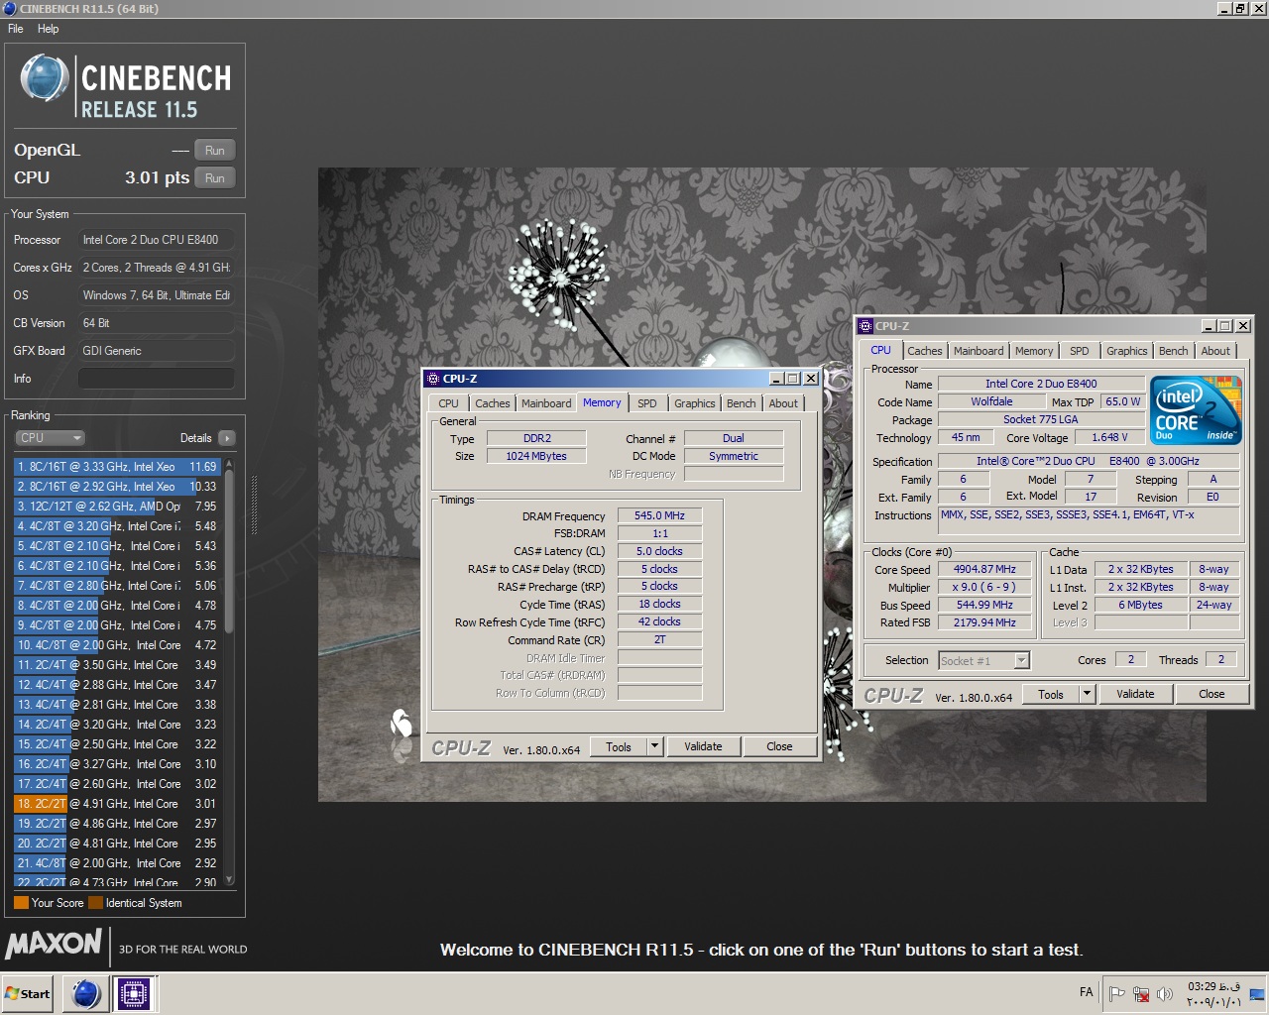Click the Intel Core 2 Duo logo badge
The image size is (1269, 1015).
(x=1196, y=410)
